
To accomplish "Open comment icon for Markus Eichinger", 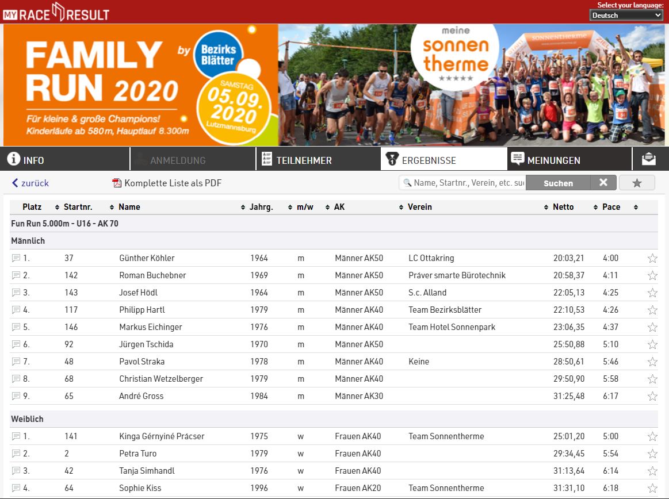I will point(16,327).
